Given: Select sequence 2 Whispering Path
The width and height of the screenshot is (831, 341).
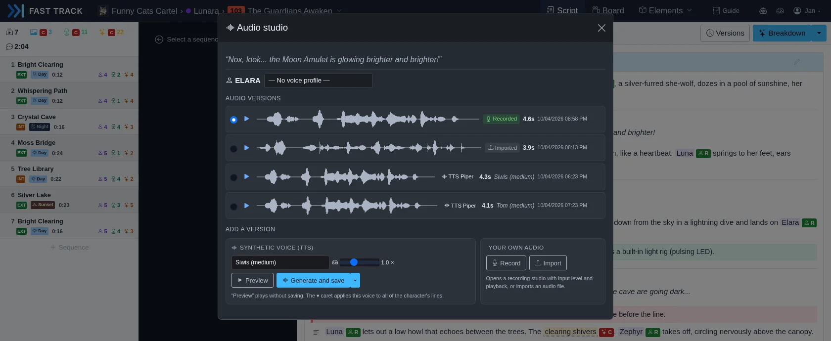Looking at the screenshot, I should (69, 95).
